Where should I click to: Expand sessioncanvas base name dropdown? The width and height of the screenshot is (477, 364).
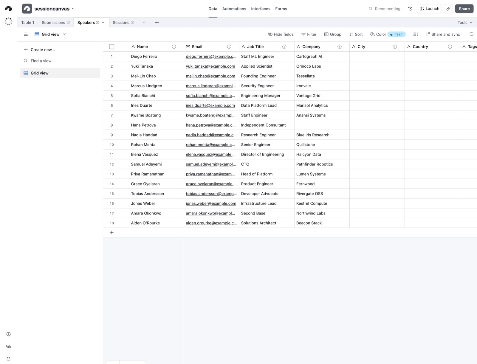[73, 9]
